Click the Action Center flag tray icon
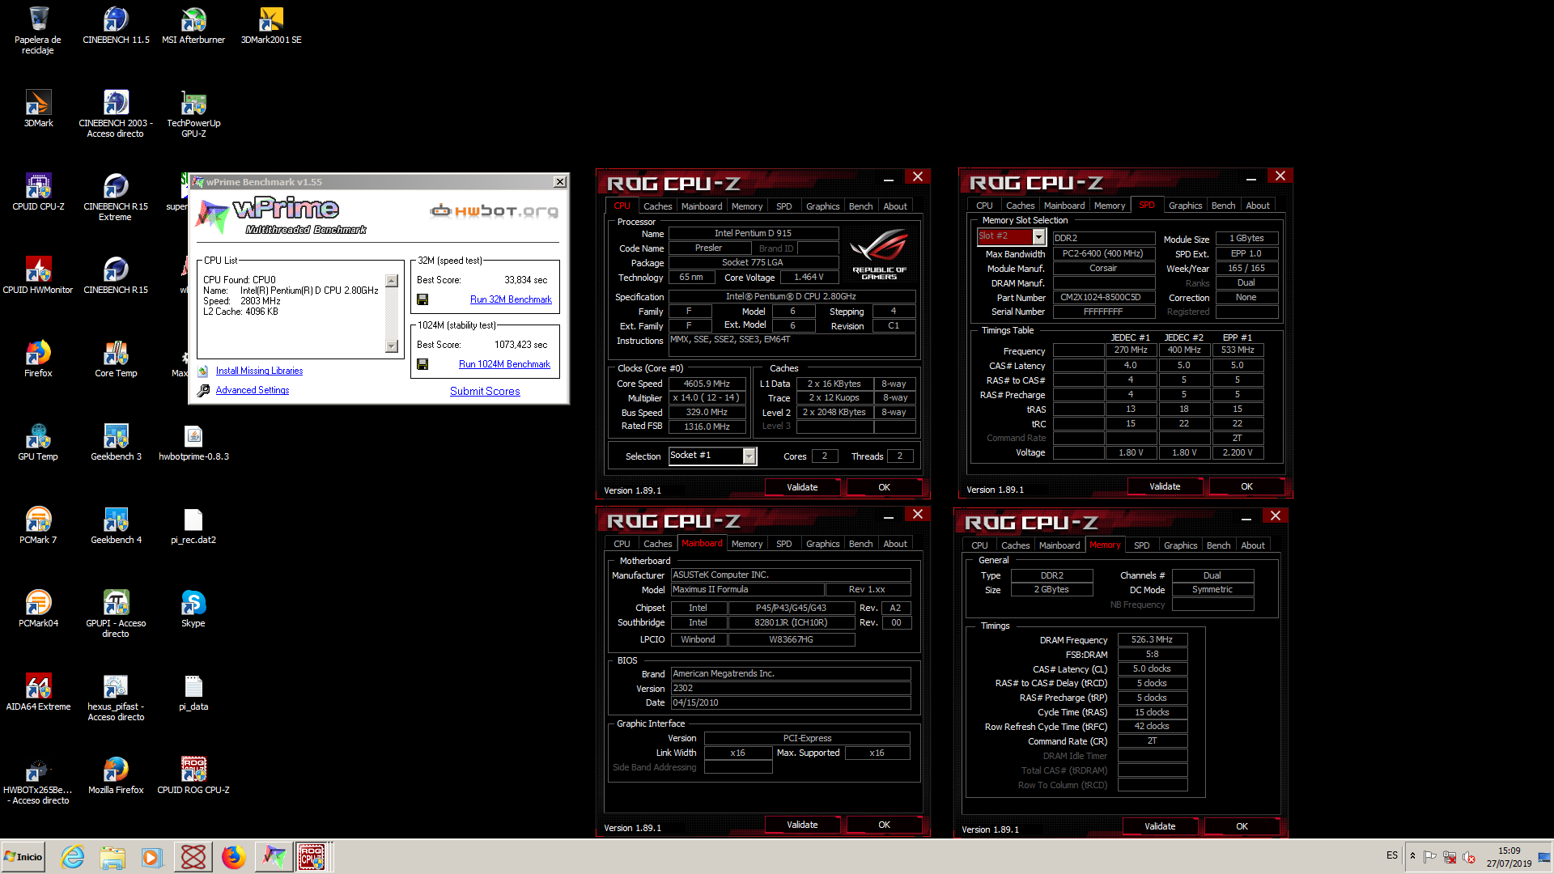The image size is (1554, 874). pyautogui.click(x=1430, y=856)
